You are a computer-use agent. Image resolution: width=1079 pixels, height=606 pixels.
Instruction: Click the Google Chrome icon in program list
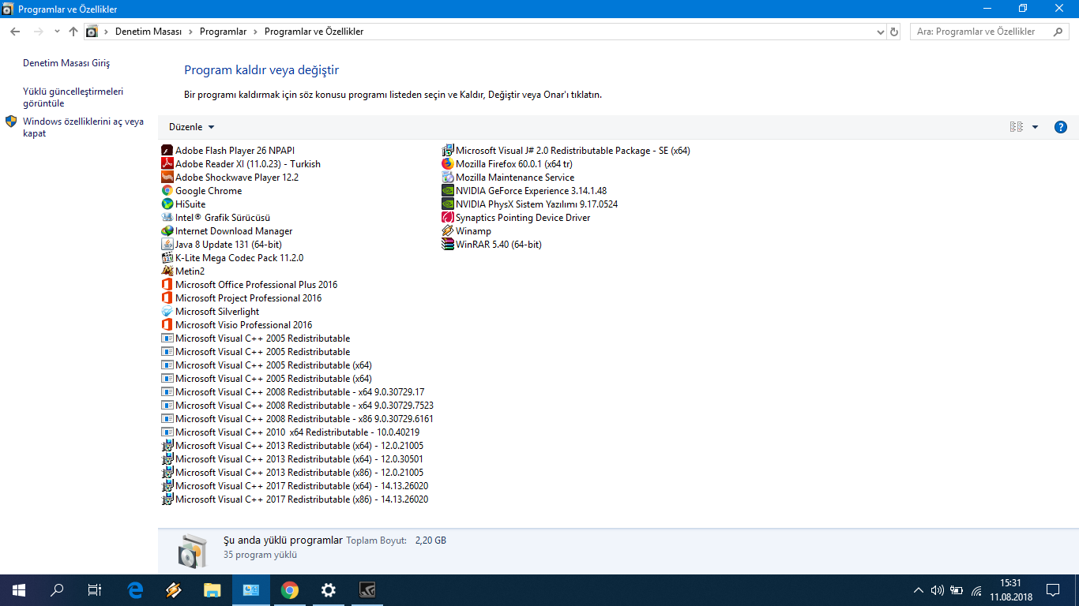167,191
